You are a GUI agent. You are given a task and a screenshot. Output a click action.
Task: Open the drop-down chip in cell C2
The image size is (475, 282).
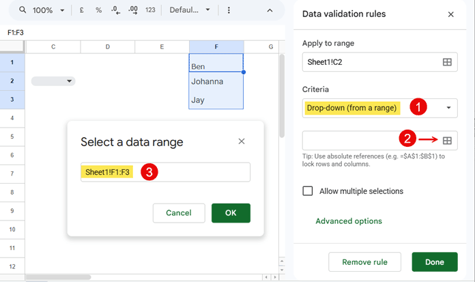pos(53,81)
